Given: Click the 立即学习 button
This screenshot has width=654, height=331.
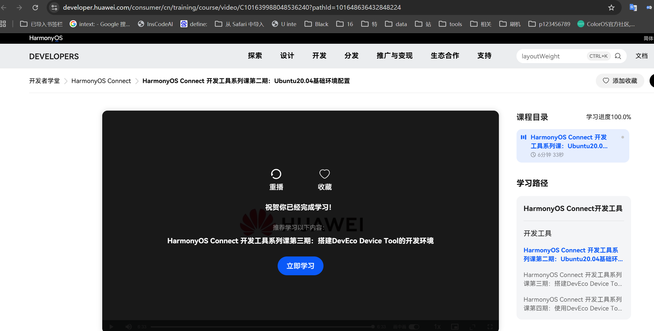Looking at the screenshot, I should pos(300,266).
